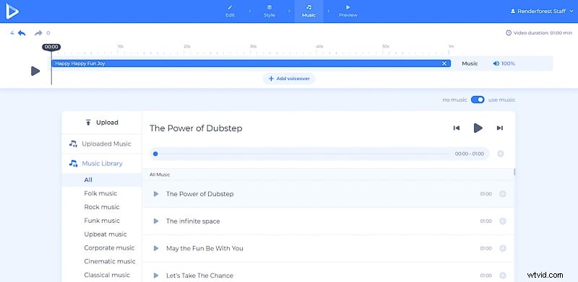Select the Happy Happy Fun Joy track bar
The image size is (578, 282).
251,63
